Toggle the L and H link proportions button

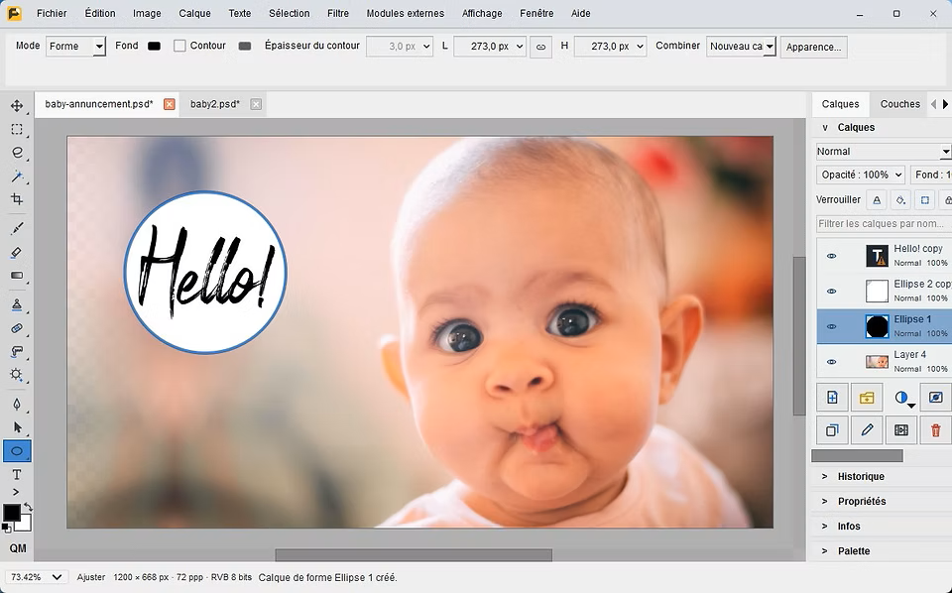(x=540, y=47)
